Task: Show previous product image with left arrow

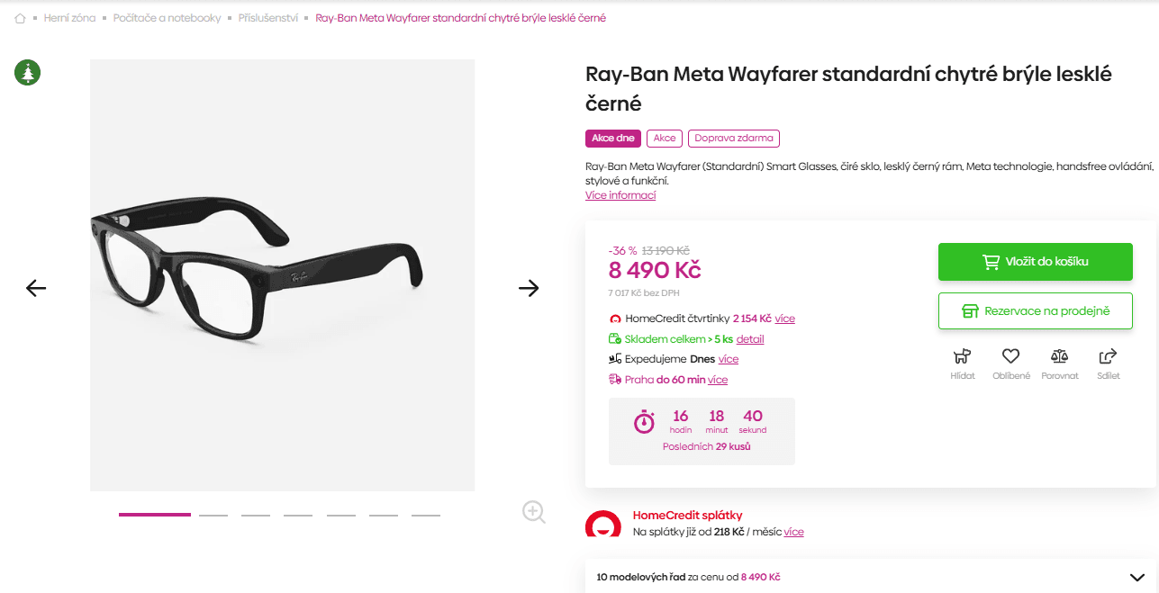Action: click(x=35, y=288)
